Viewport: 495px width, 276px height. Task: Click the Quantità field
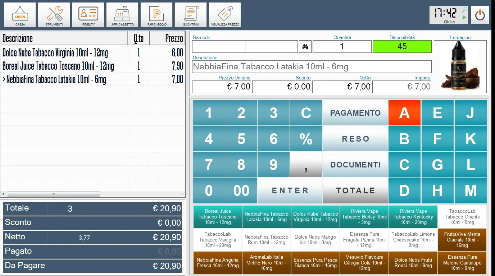pos(342,47)
